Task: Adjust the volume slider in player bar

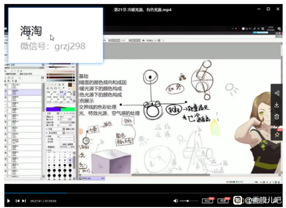Action: [189, 201]
